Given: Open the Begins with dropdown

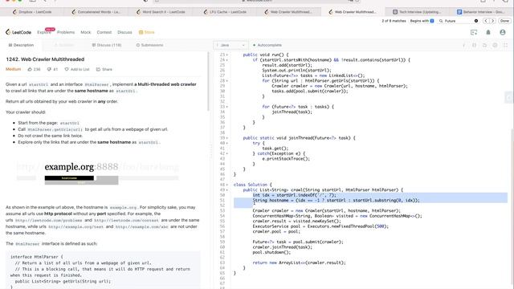Looking at the screenshot, I should pyautogui.click(x=422, y=21).
